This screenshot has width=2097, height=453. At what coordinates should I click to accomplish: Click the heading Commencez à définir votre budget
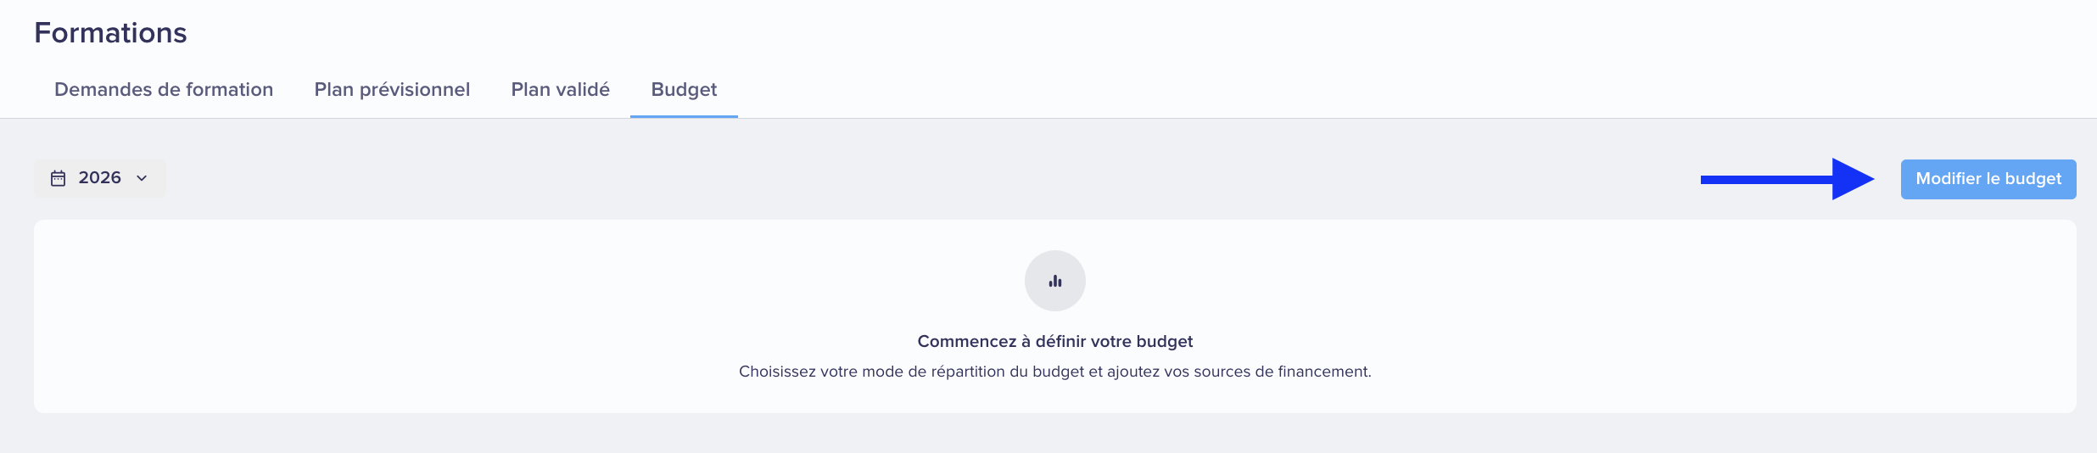1055,341
